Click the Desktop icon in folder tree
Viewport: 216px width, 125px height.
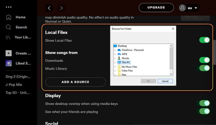point(115,46)
